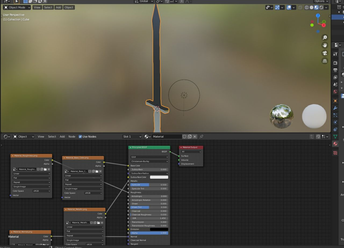Select solid viewport shading
Image resolution: width=344 pixels, height=248 pixels.
[x=311, y=8]
